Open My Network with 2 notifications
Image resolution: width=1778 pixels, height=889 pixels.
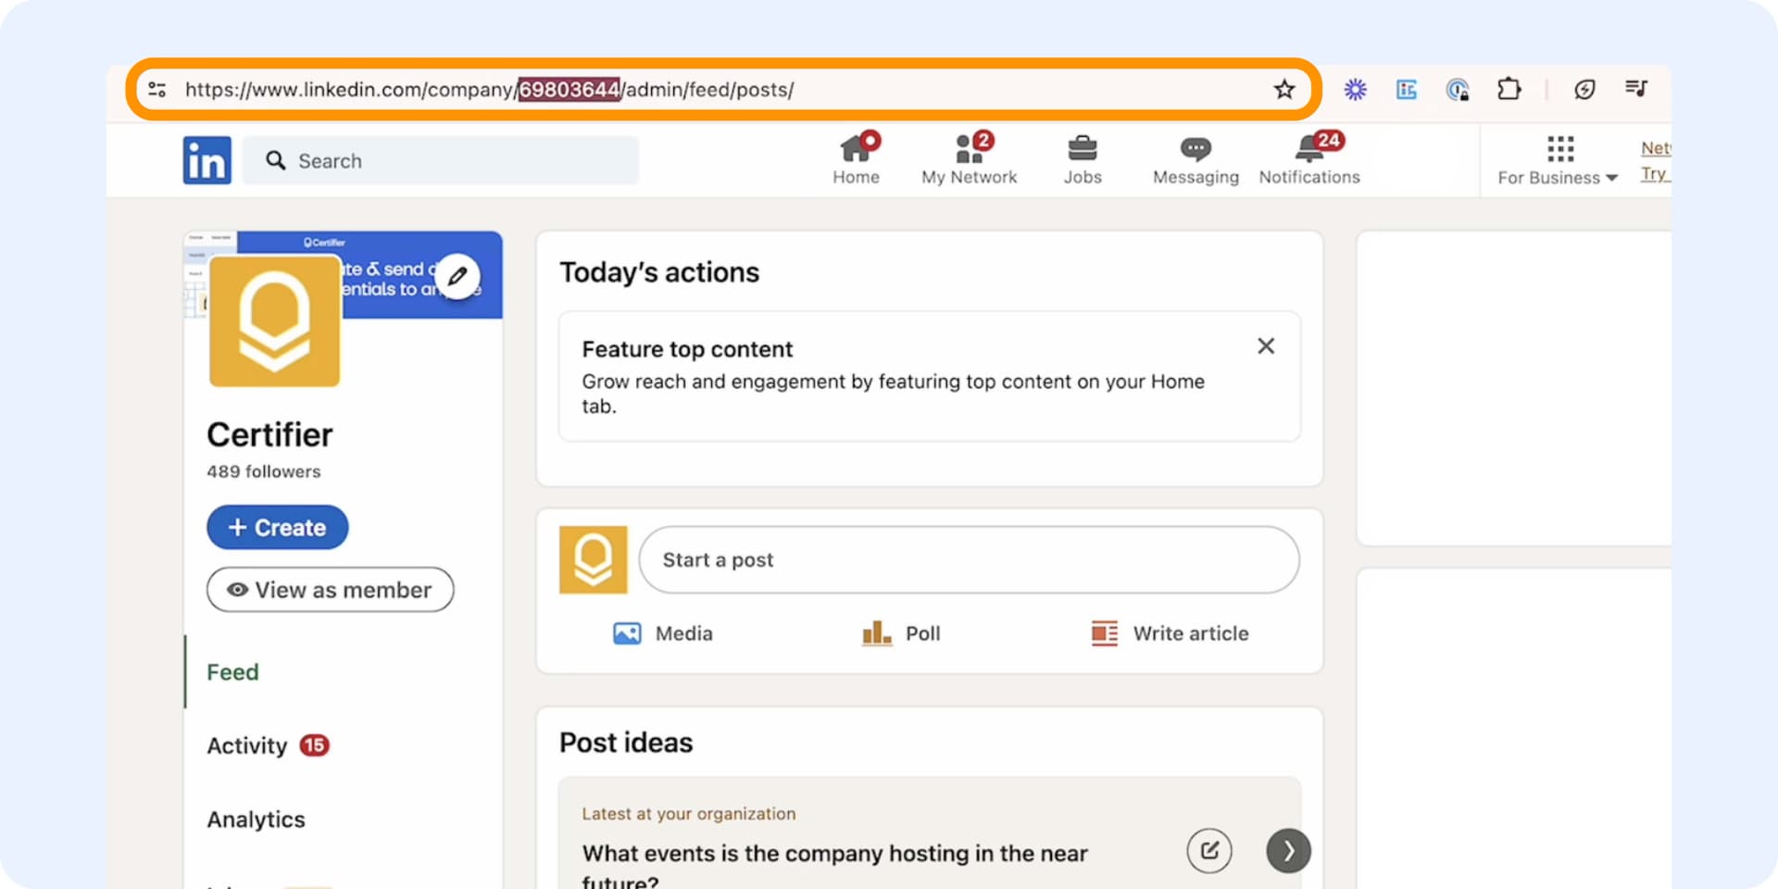coord(969,158)
